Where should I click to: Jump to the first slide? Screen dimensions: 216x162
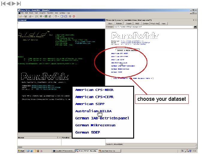point(3,4)
